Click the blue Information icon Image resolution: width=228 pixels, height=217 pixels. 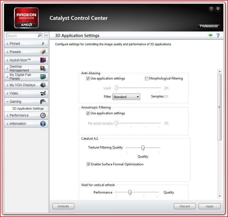(x=43, y=124)
